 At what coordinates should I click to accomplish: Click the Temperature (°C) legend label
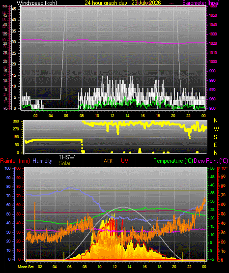[173, 161]
